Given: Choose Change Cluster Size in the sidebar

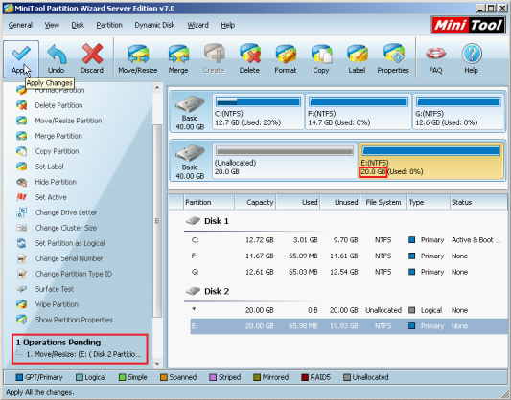Looking at the screenshot, I should pyautogui.click(x=66, y=228).
